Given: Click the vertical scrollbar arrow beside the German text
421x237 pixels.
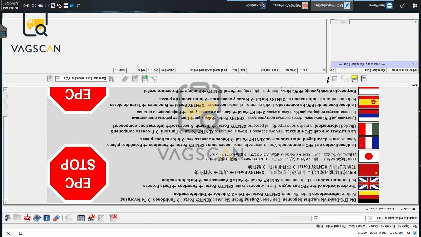Looking at the screenshot, I should click(x=5, y=202).
